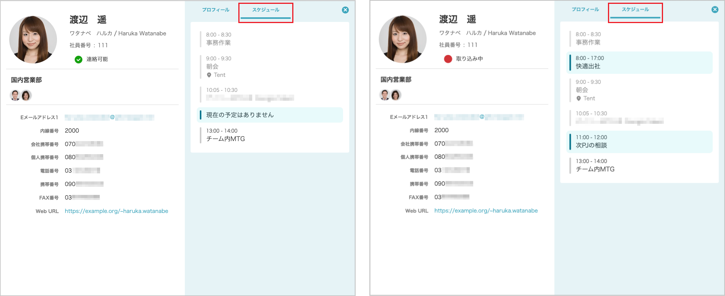Screen dimensions: 725x296
Task: Close the profile card showing 連絡可能 status
Action: pyautogui.click(x=345, y=10)
